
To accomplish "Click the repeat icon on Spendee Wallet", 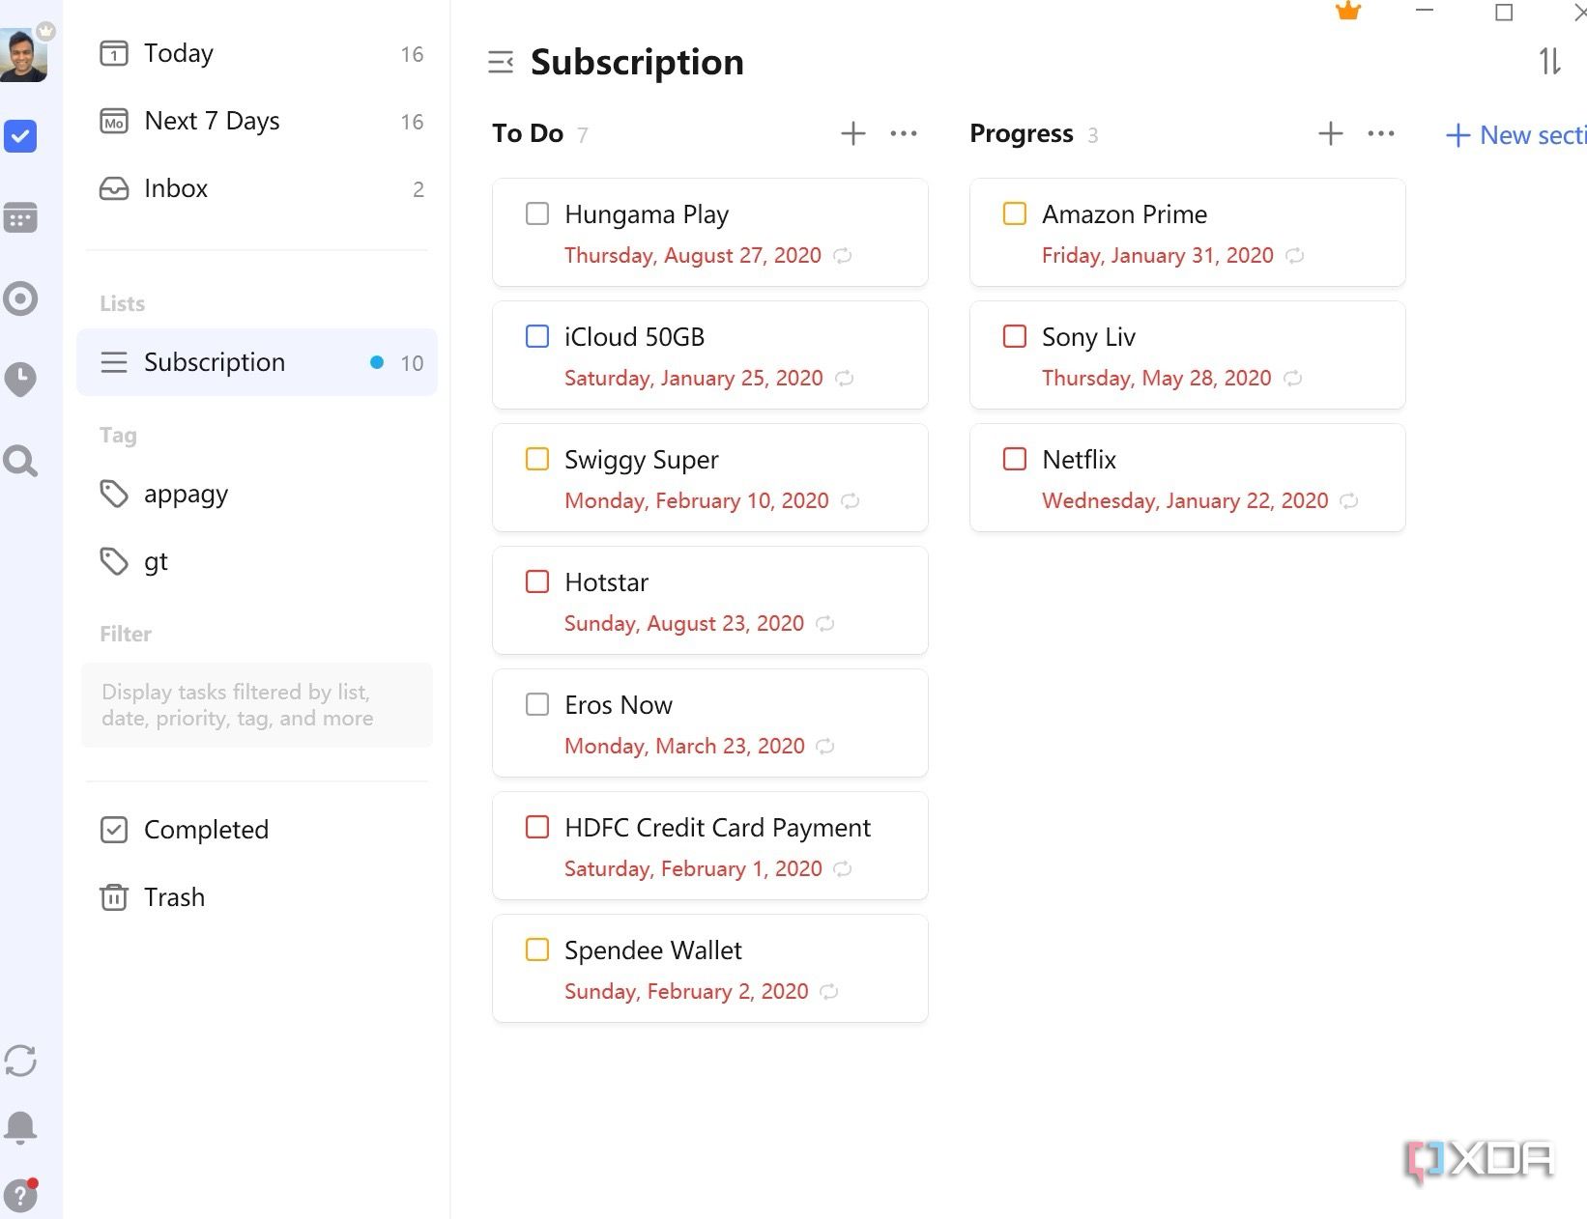I will click(829, 992).
